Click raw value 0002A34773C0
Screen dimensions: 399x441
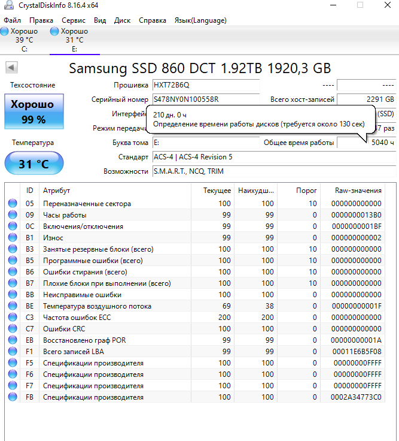click(356, 397)
